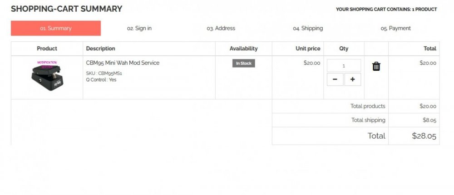Click the quantity input field

click(x=344, y=66)
